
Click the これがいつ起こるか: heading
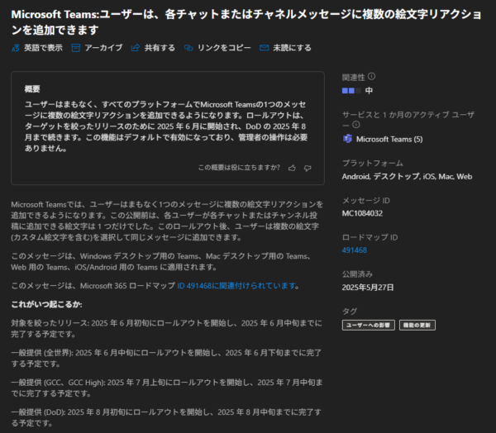coord(46,304)
